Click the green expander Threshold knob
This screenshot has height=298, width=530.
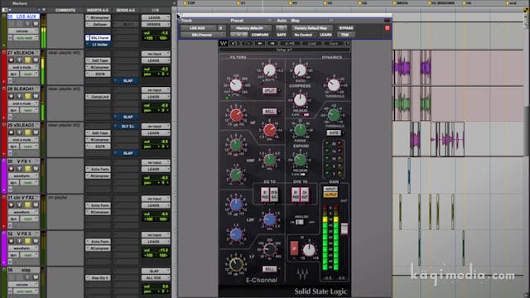point(334,115)
